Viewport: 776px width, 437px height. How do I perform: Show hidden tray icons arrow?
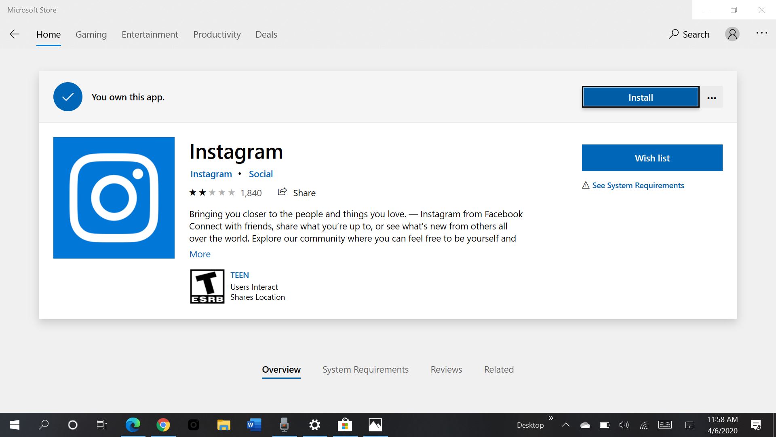pyautogui.click(x=566, y=425)
